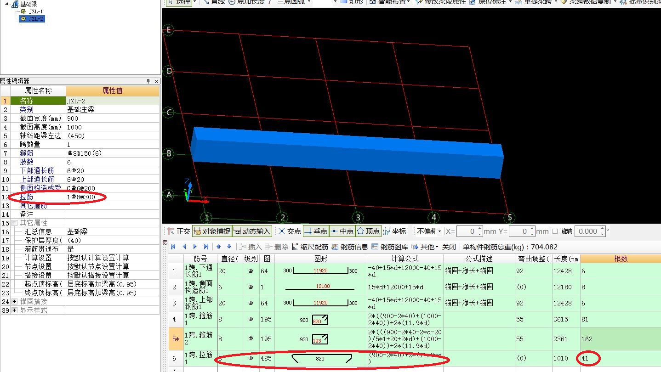Viewport: 661px width, 372px height.
Task: Click 箍筋 property link
Action: [x=26, y=153]
